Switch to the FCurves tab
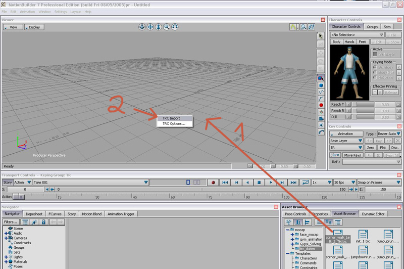This screenshot has width=404, height=269. pyautogui.click(x=55, y=214)
